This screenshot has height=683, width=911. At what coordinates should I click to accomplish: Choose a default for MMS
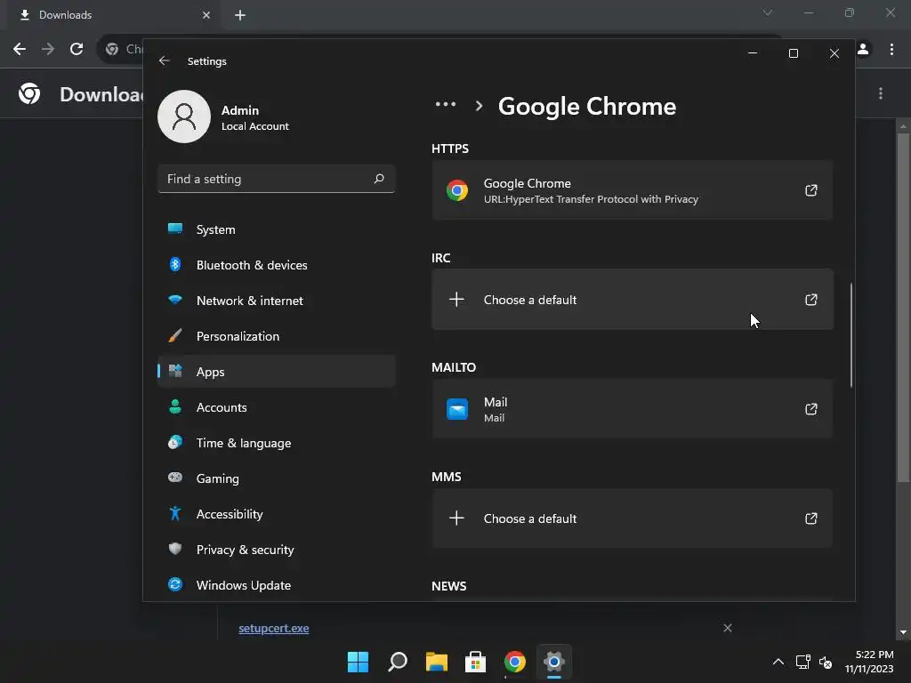click(x=633, y=518)
